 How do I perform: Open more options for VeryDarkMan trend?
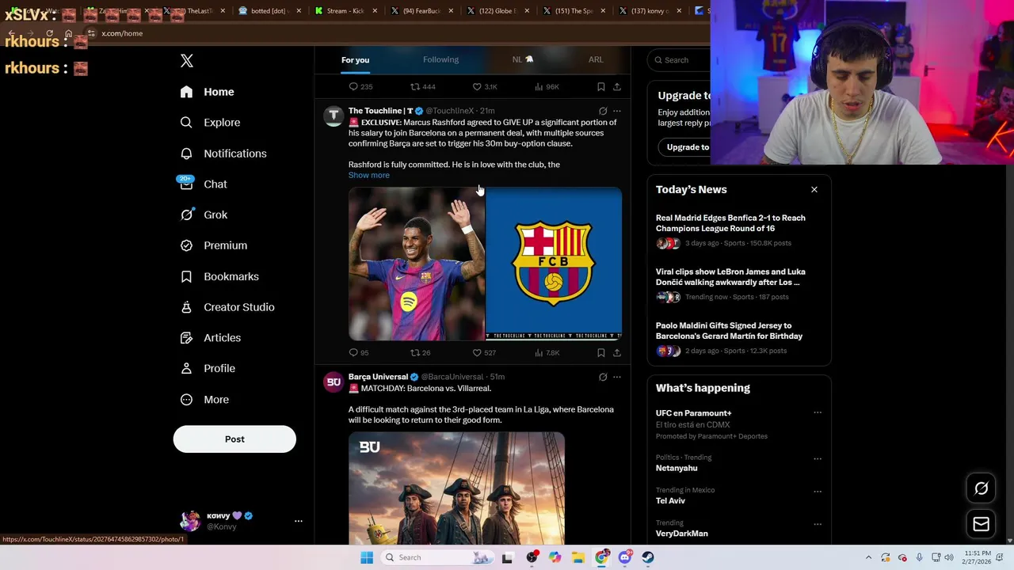[818, 524]
